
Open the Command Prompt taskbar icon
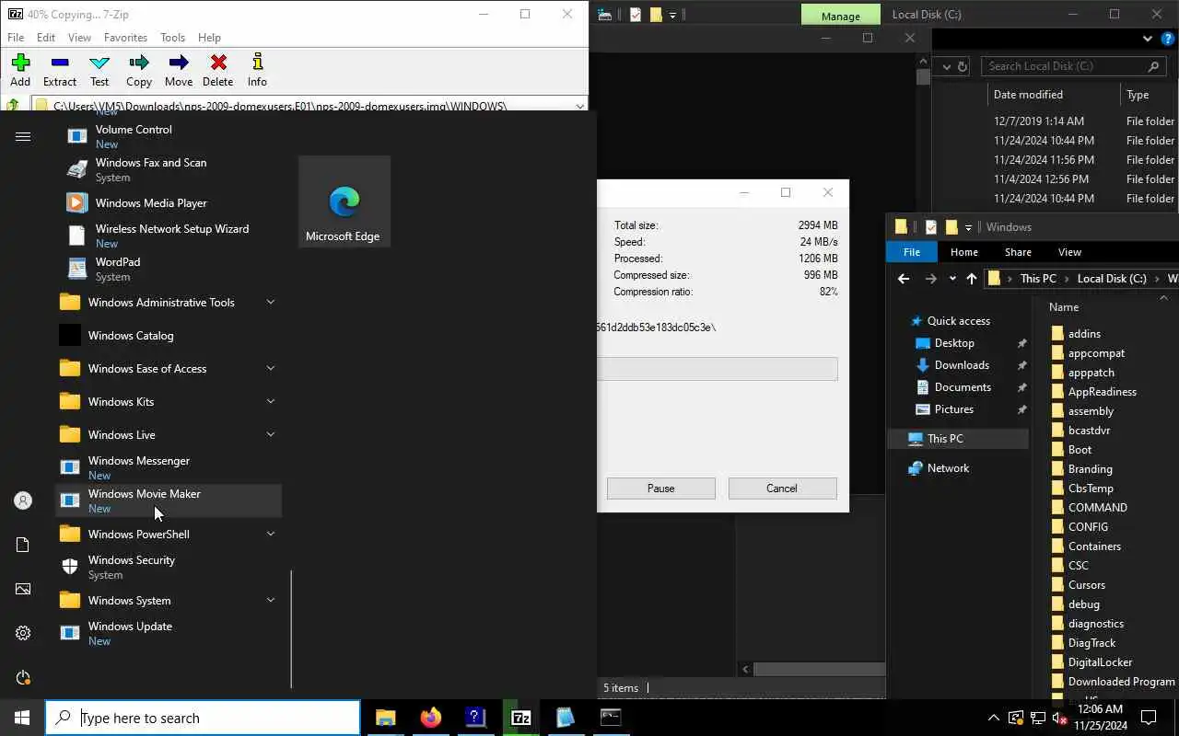611,718
